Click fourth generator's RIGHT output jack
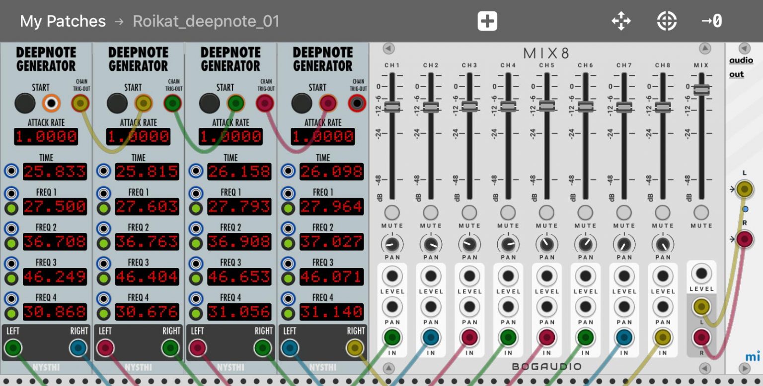Screen dimensions: 763x386 (x=355, y=348)
